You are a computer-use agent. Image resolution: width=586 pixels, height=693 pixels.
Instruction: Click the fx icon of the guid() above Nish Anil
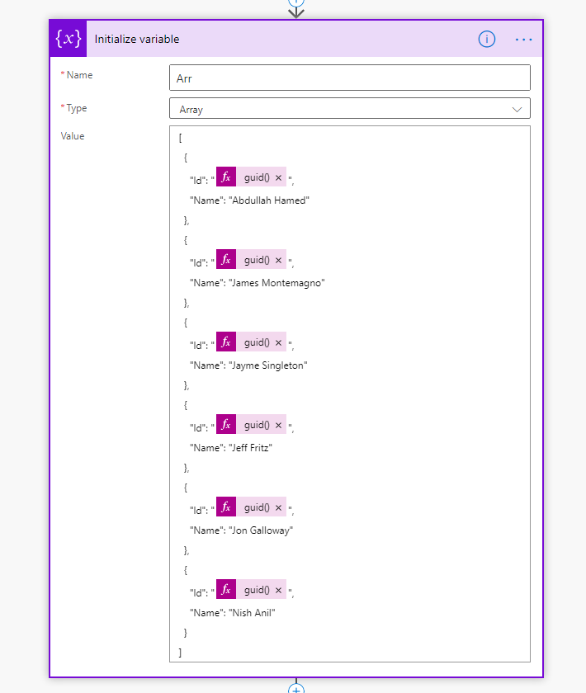pyautogui.click(x=226, y=590)
